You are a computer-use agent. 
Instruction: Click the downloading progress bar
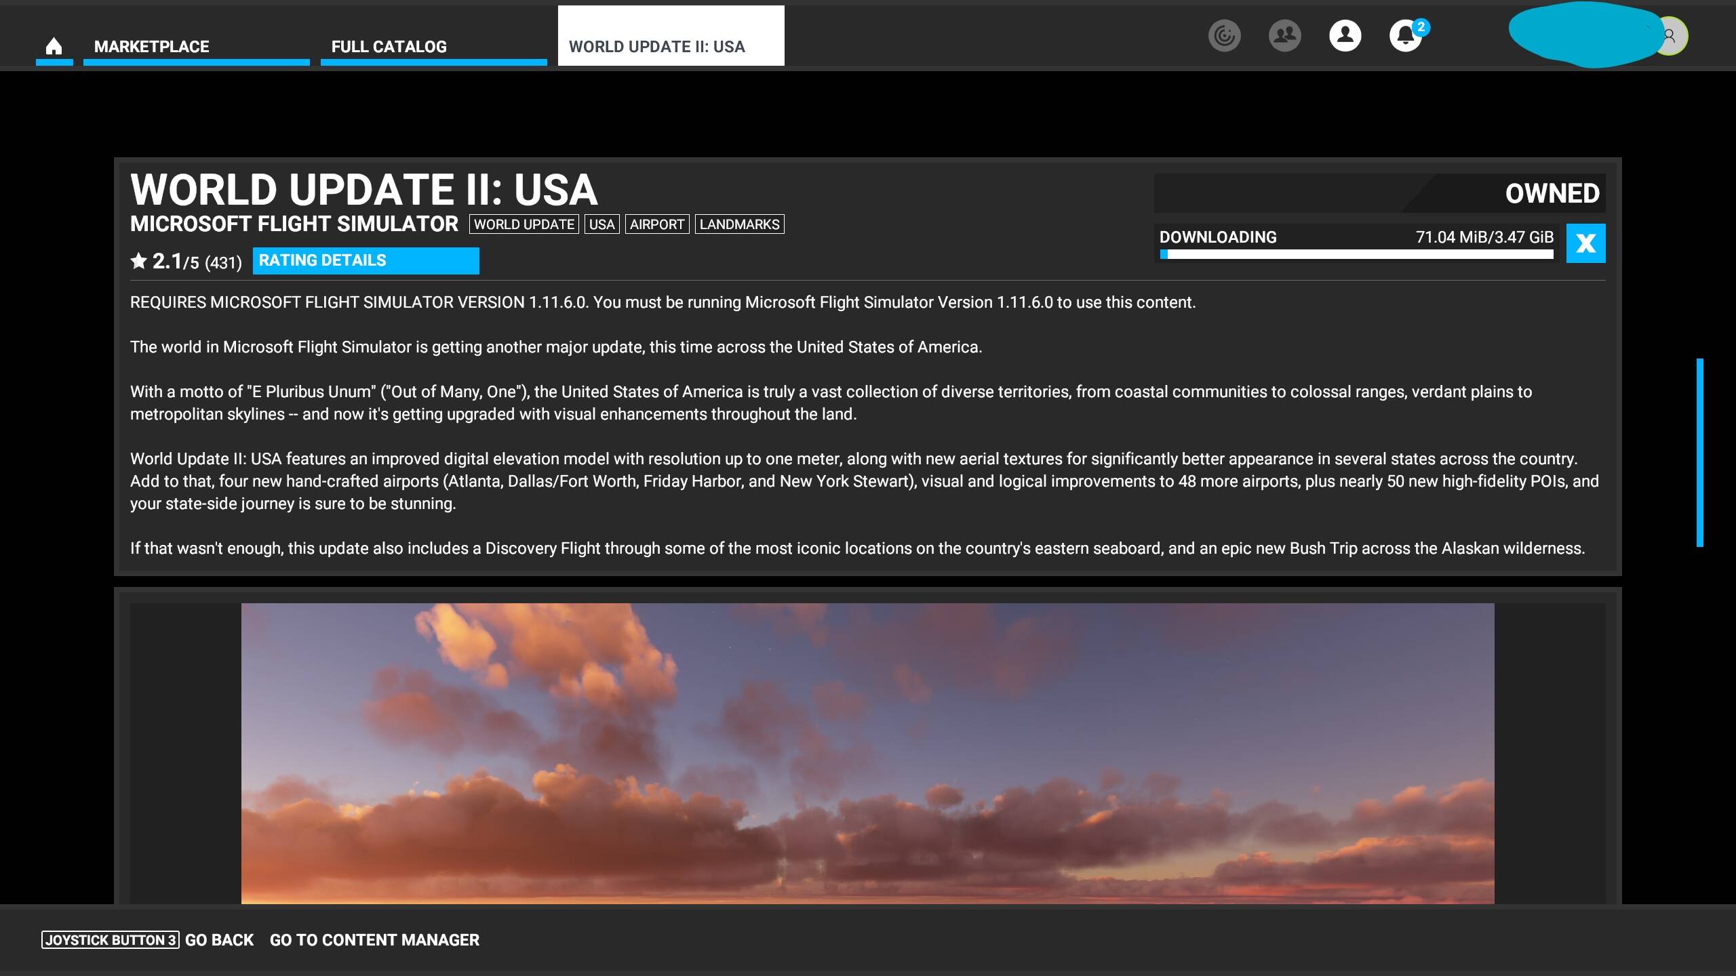1356,254
